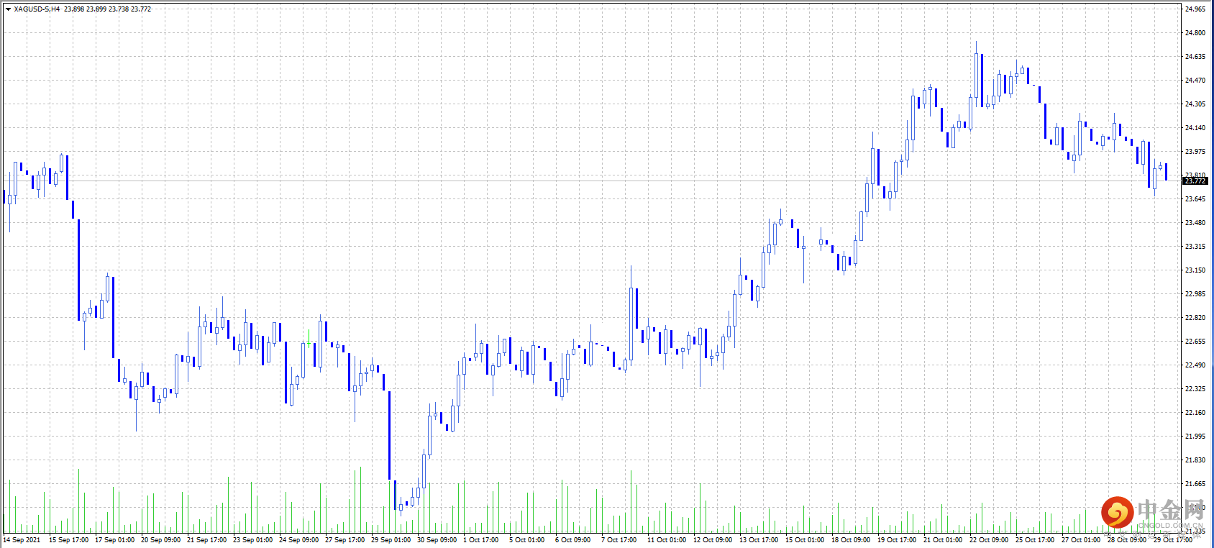1214x548 pixels.
Task: Click the 23.150 price axis label
Action: click(x=1195, y=270)
